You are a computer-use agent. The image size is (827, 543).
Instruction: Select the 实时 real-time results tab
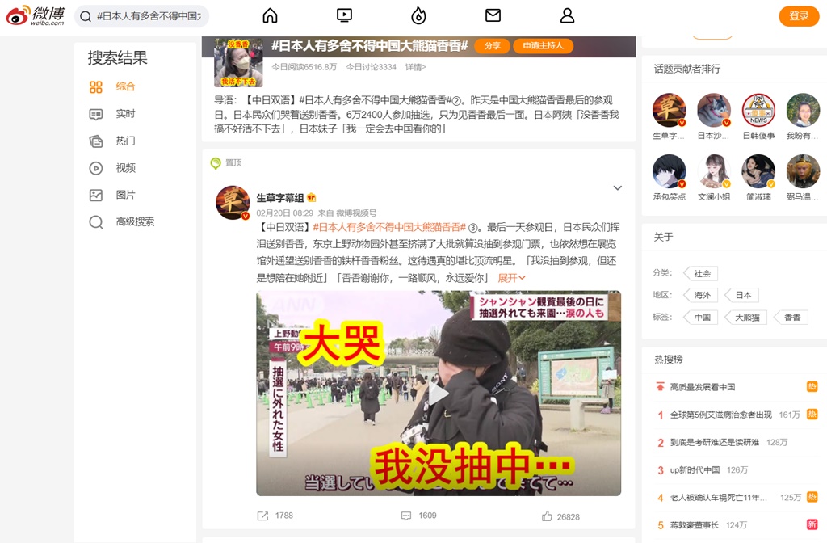pos(125,114)
